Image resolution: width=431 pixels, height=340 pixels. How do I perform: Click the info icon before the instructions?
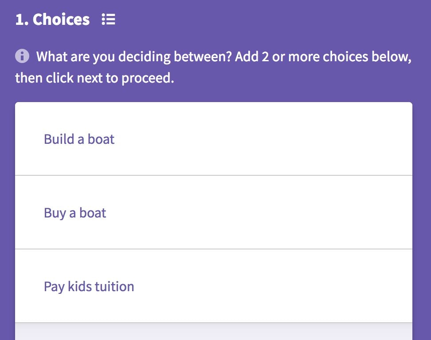[x=22, y=56]
